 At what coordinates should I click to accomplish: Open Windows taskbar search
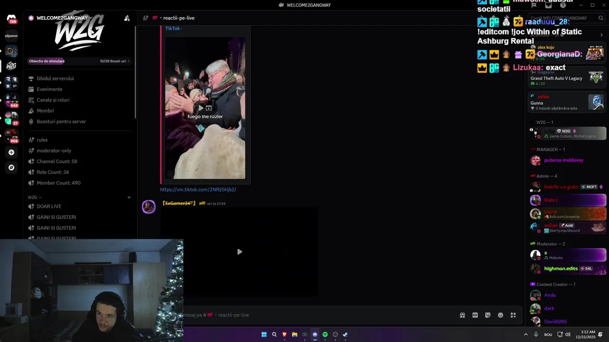tap(274, 334)
